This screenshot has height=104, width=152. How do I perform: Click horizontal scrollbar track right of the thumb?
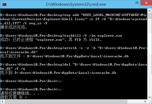(135, 102)
